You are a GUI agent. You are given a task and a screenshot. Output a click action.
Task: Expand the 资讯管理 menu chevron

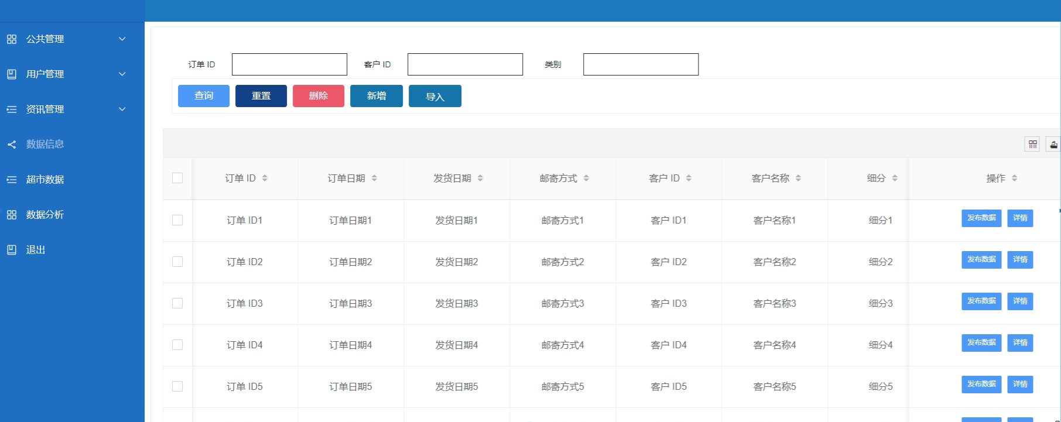tap(122, 109)
